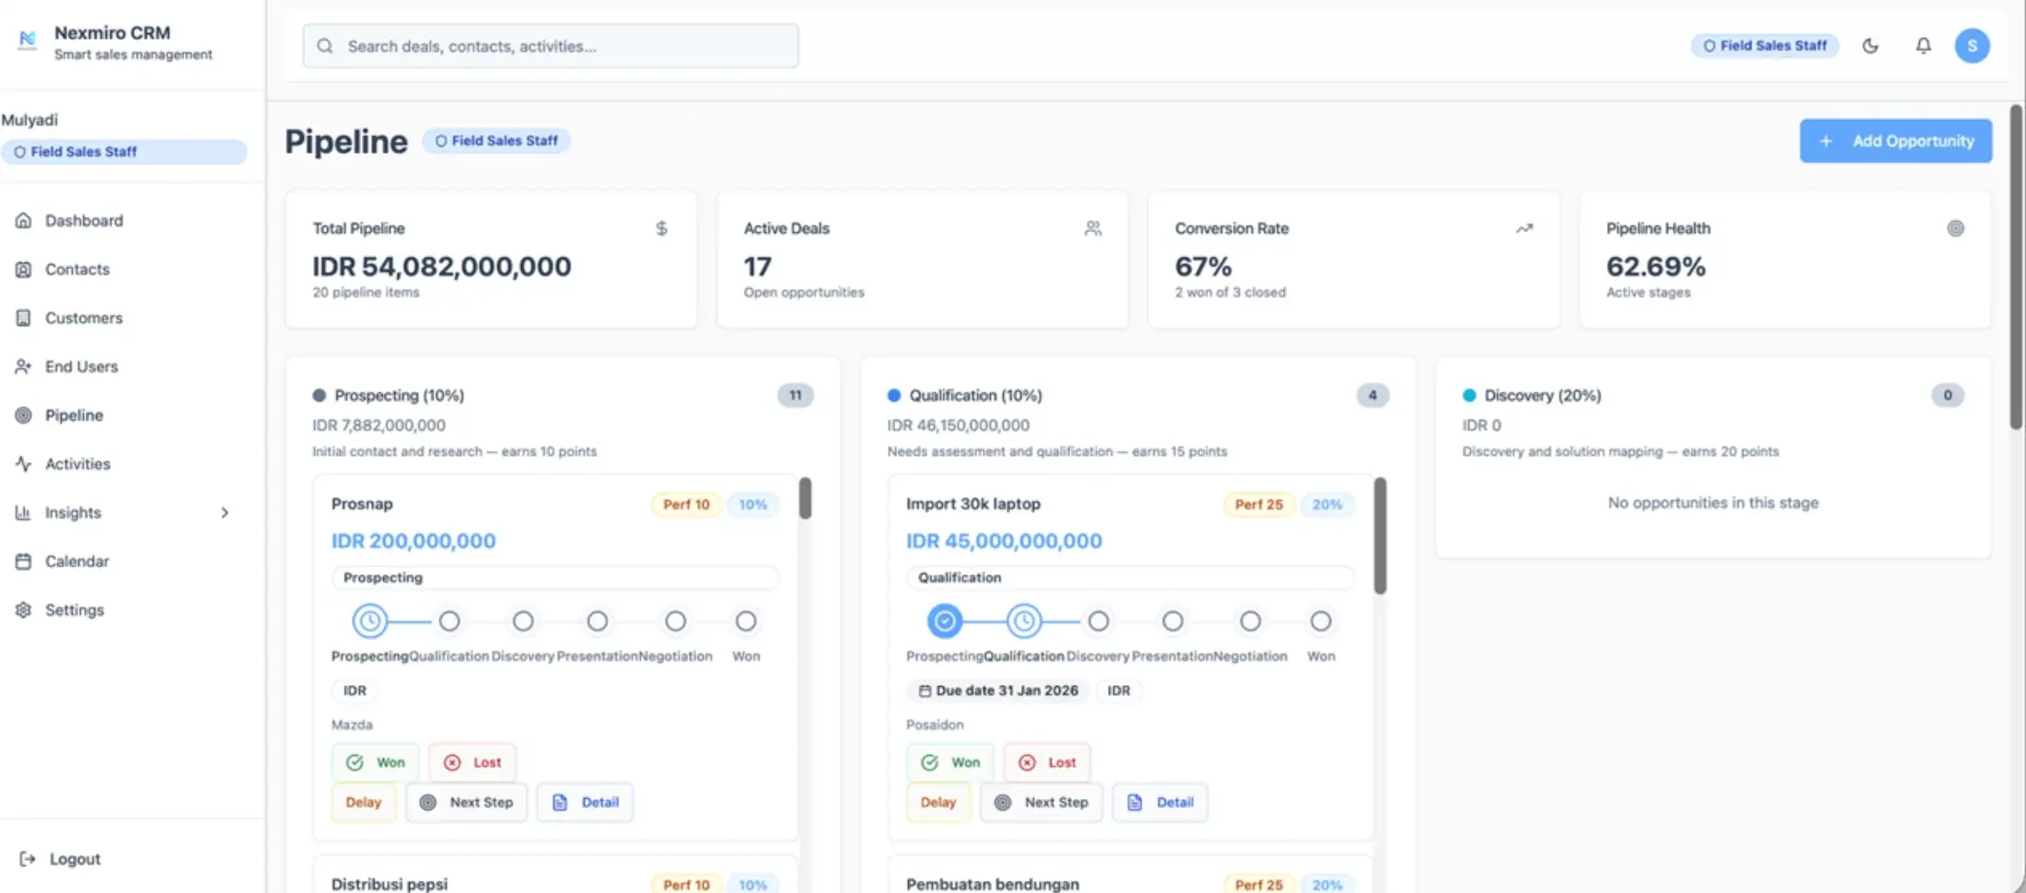Open the Calendar from the sidebar
2026x893 pixels.
(76, 561)
